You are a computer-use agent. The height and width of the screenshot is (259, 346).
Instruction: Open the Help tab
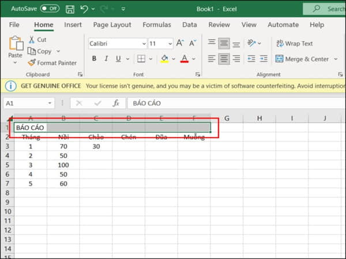(317, 25)
